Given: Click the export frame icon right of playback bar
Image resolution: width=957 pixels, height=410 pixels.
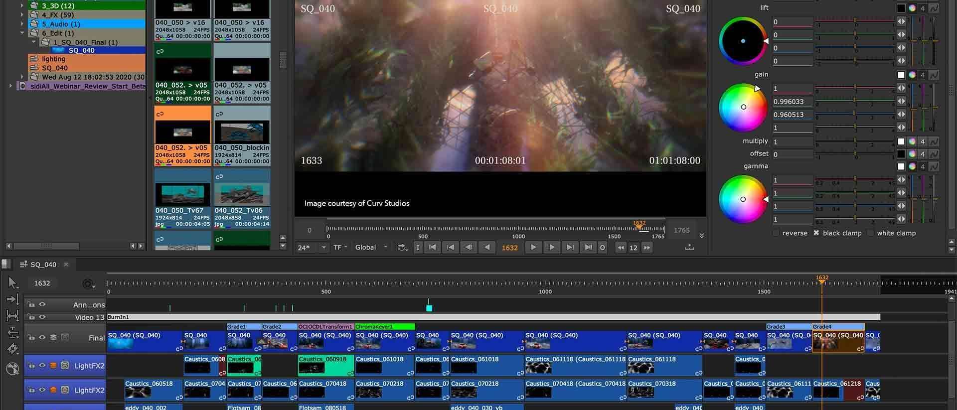Looking at the screenshot, I should 689,247.
